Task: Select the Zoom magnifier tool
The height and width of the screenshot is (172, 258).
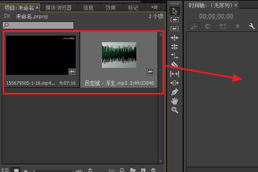Action: [x=175, y=110]
